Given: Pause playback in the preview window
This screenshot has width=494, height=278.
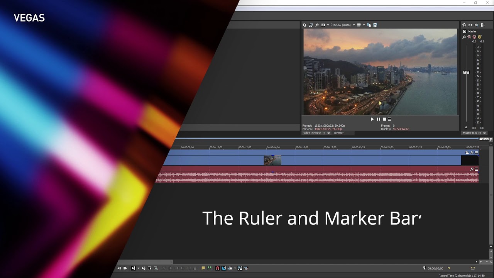Looking at the screenshot, I should [x=378, y=119].
